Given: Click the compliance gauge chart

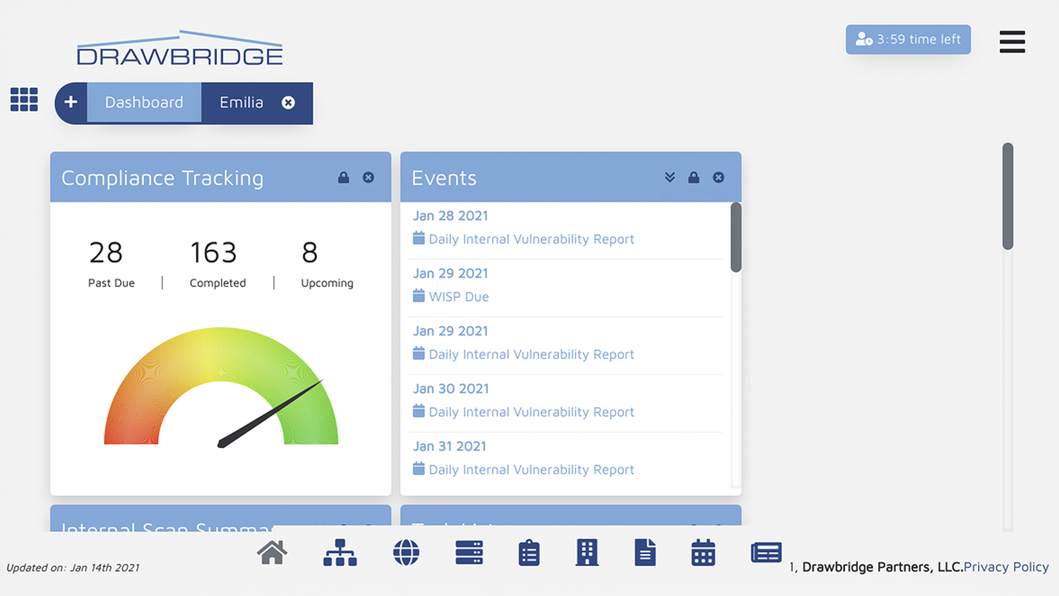Looking at the screenshot, I should pyautogui.click(x=221, y=387).
